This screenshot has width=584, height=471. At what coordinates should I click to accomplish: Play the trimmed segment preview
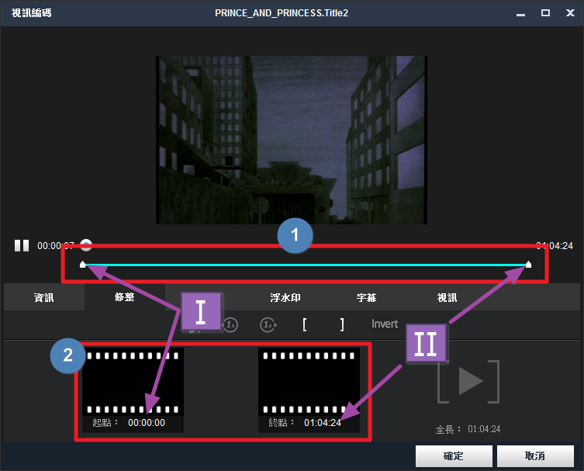click(x=468, y=382)
